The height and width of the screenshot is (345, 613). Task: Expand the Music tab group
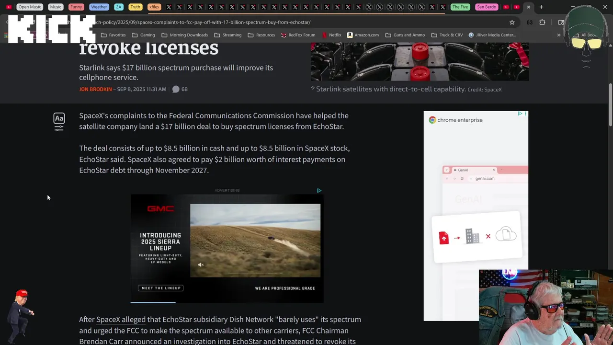click(x=56, y=7)
